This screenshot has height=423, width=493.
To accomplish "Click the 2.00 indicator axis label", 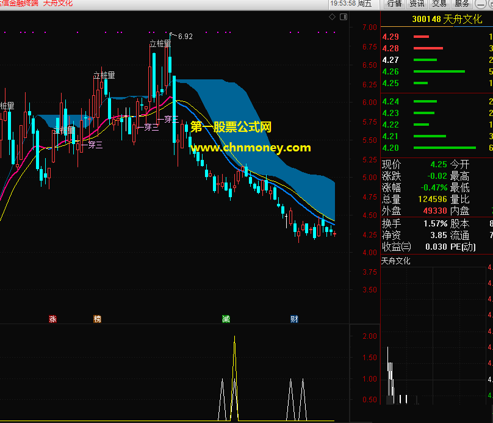I will tap(369, 336).
